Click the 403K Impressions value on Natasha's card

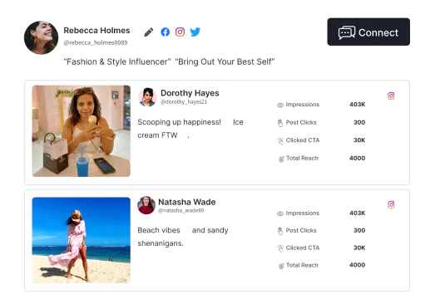click(x=358, y=213)
